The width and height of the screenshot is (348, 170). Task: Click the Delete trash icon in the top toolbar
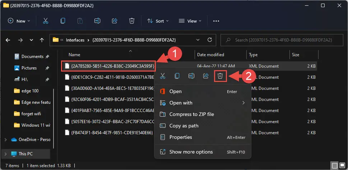click(x=131, y=21)
